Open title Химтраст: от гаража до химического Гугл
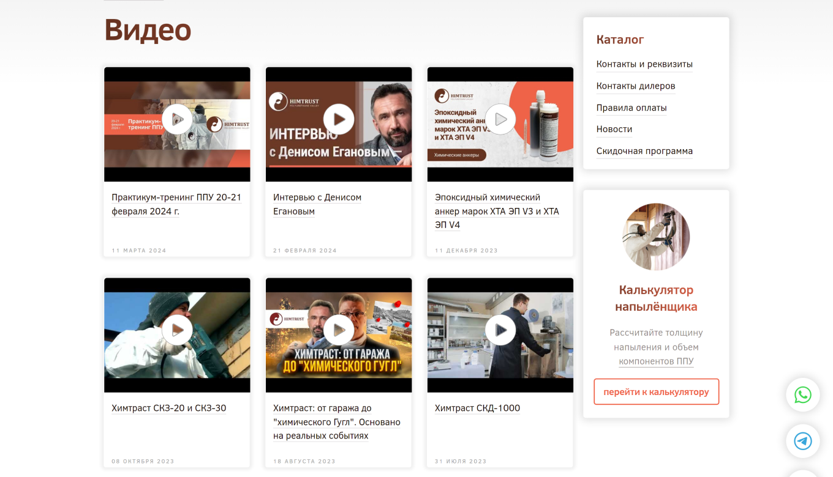This screenshot has height=477, width=833. click(337, 422)
